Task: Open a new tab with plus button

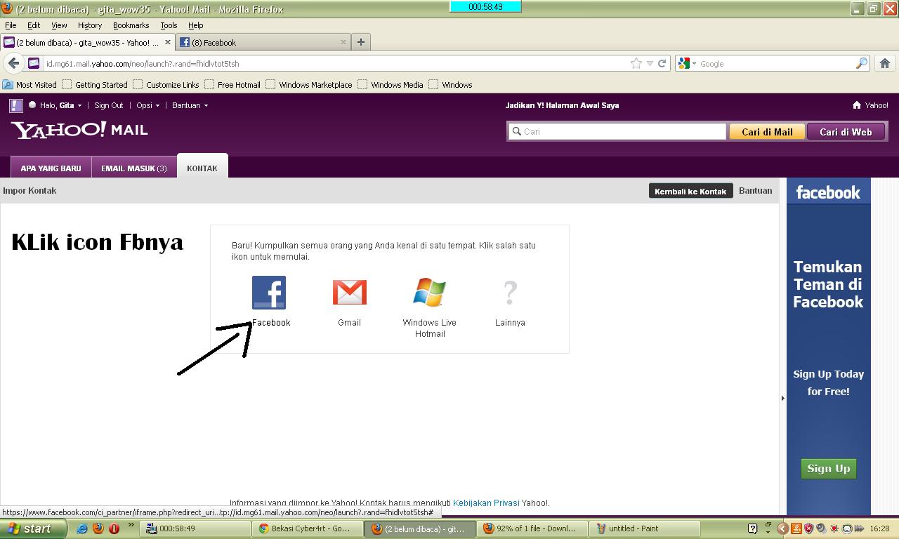Action: (361, 42)
